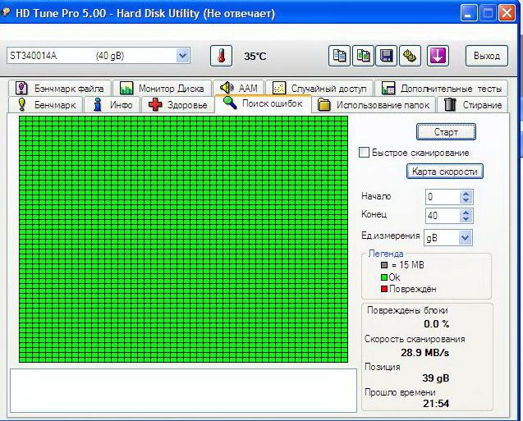Click the 21:54 elapsed time value
The image size is (523, 421).
coord(436,403)
